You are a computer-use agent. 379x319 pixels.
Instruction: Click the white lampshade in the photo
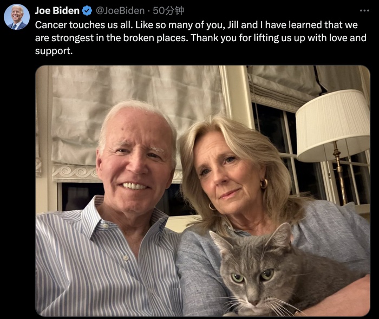(x=332, y=125)
